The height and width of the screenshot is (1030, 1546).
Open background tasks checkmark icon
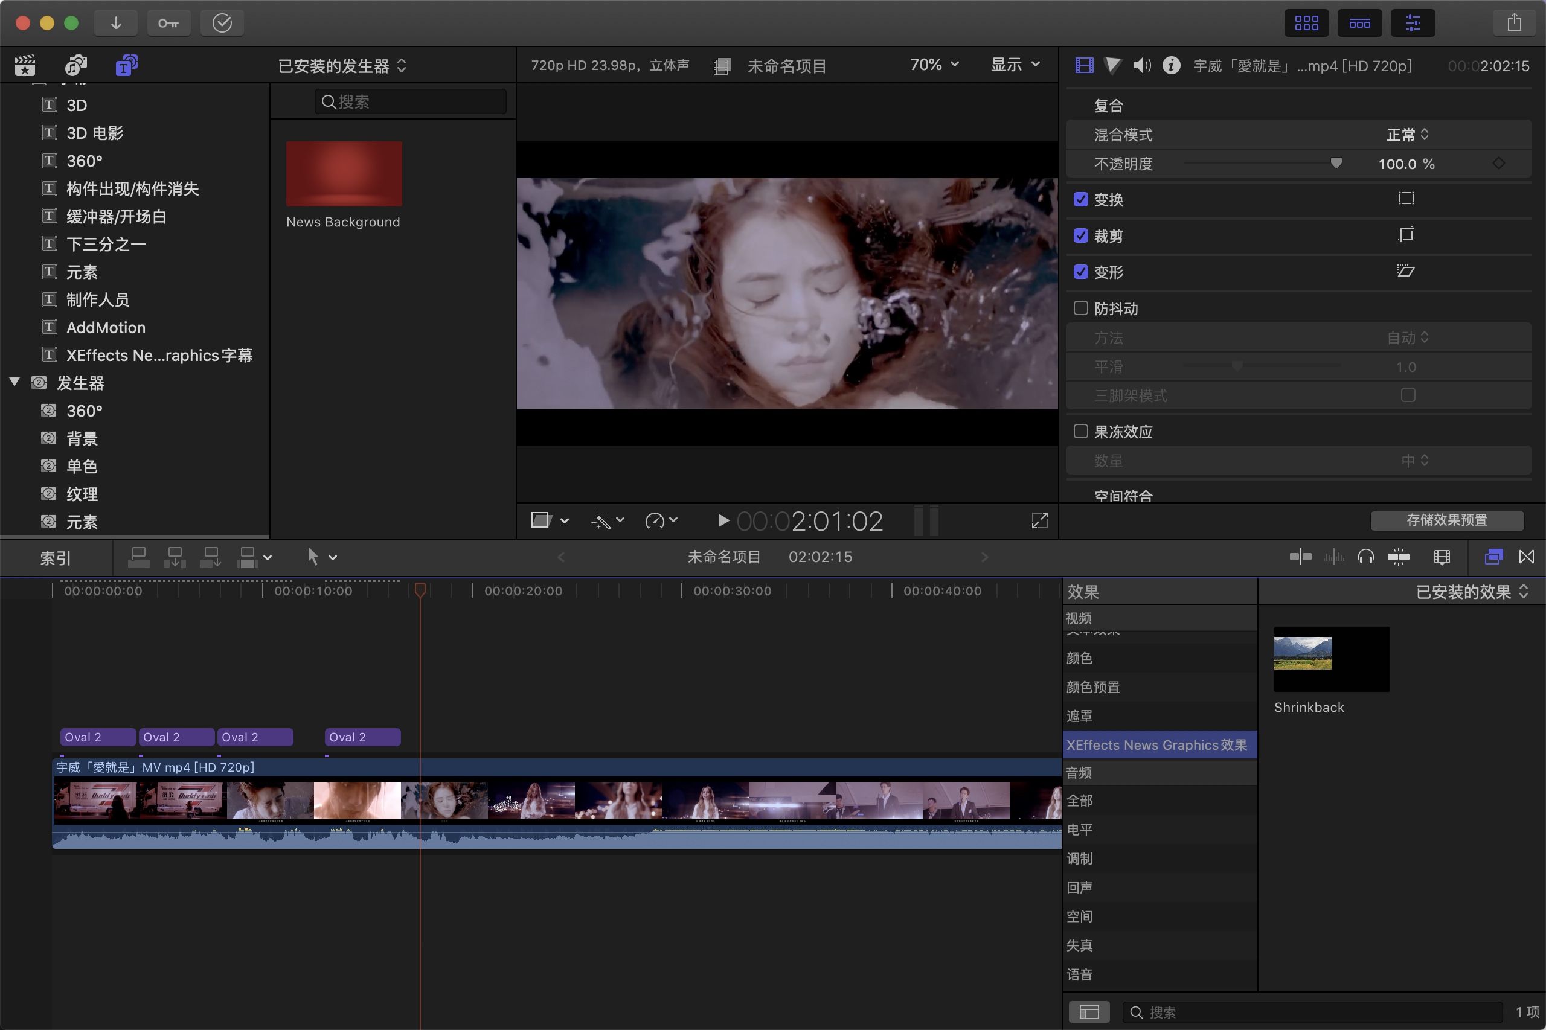click(222, 23)
